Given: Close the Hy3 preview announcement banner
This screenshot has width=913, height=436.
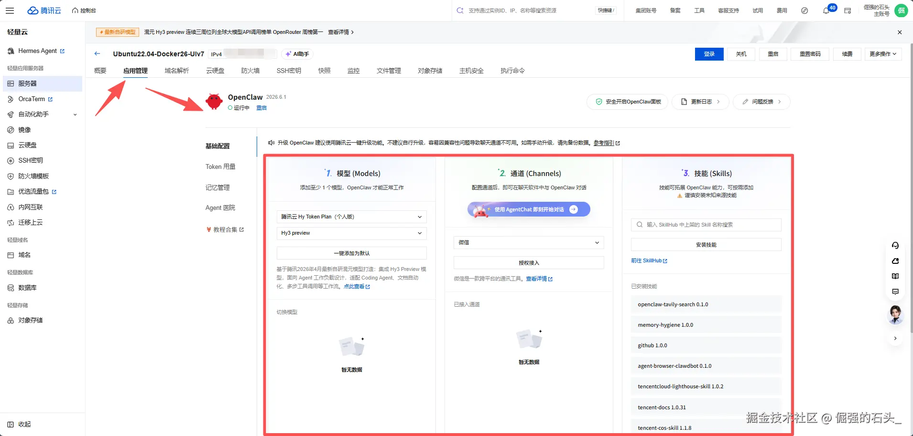Looking at the screenshot, I should click(900, 32).
